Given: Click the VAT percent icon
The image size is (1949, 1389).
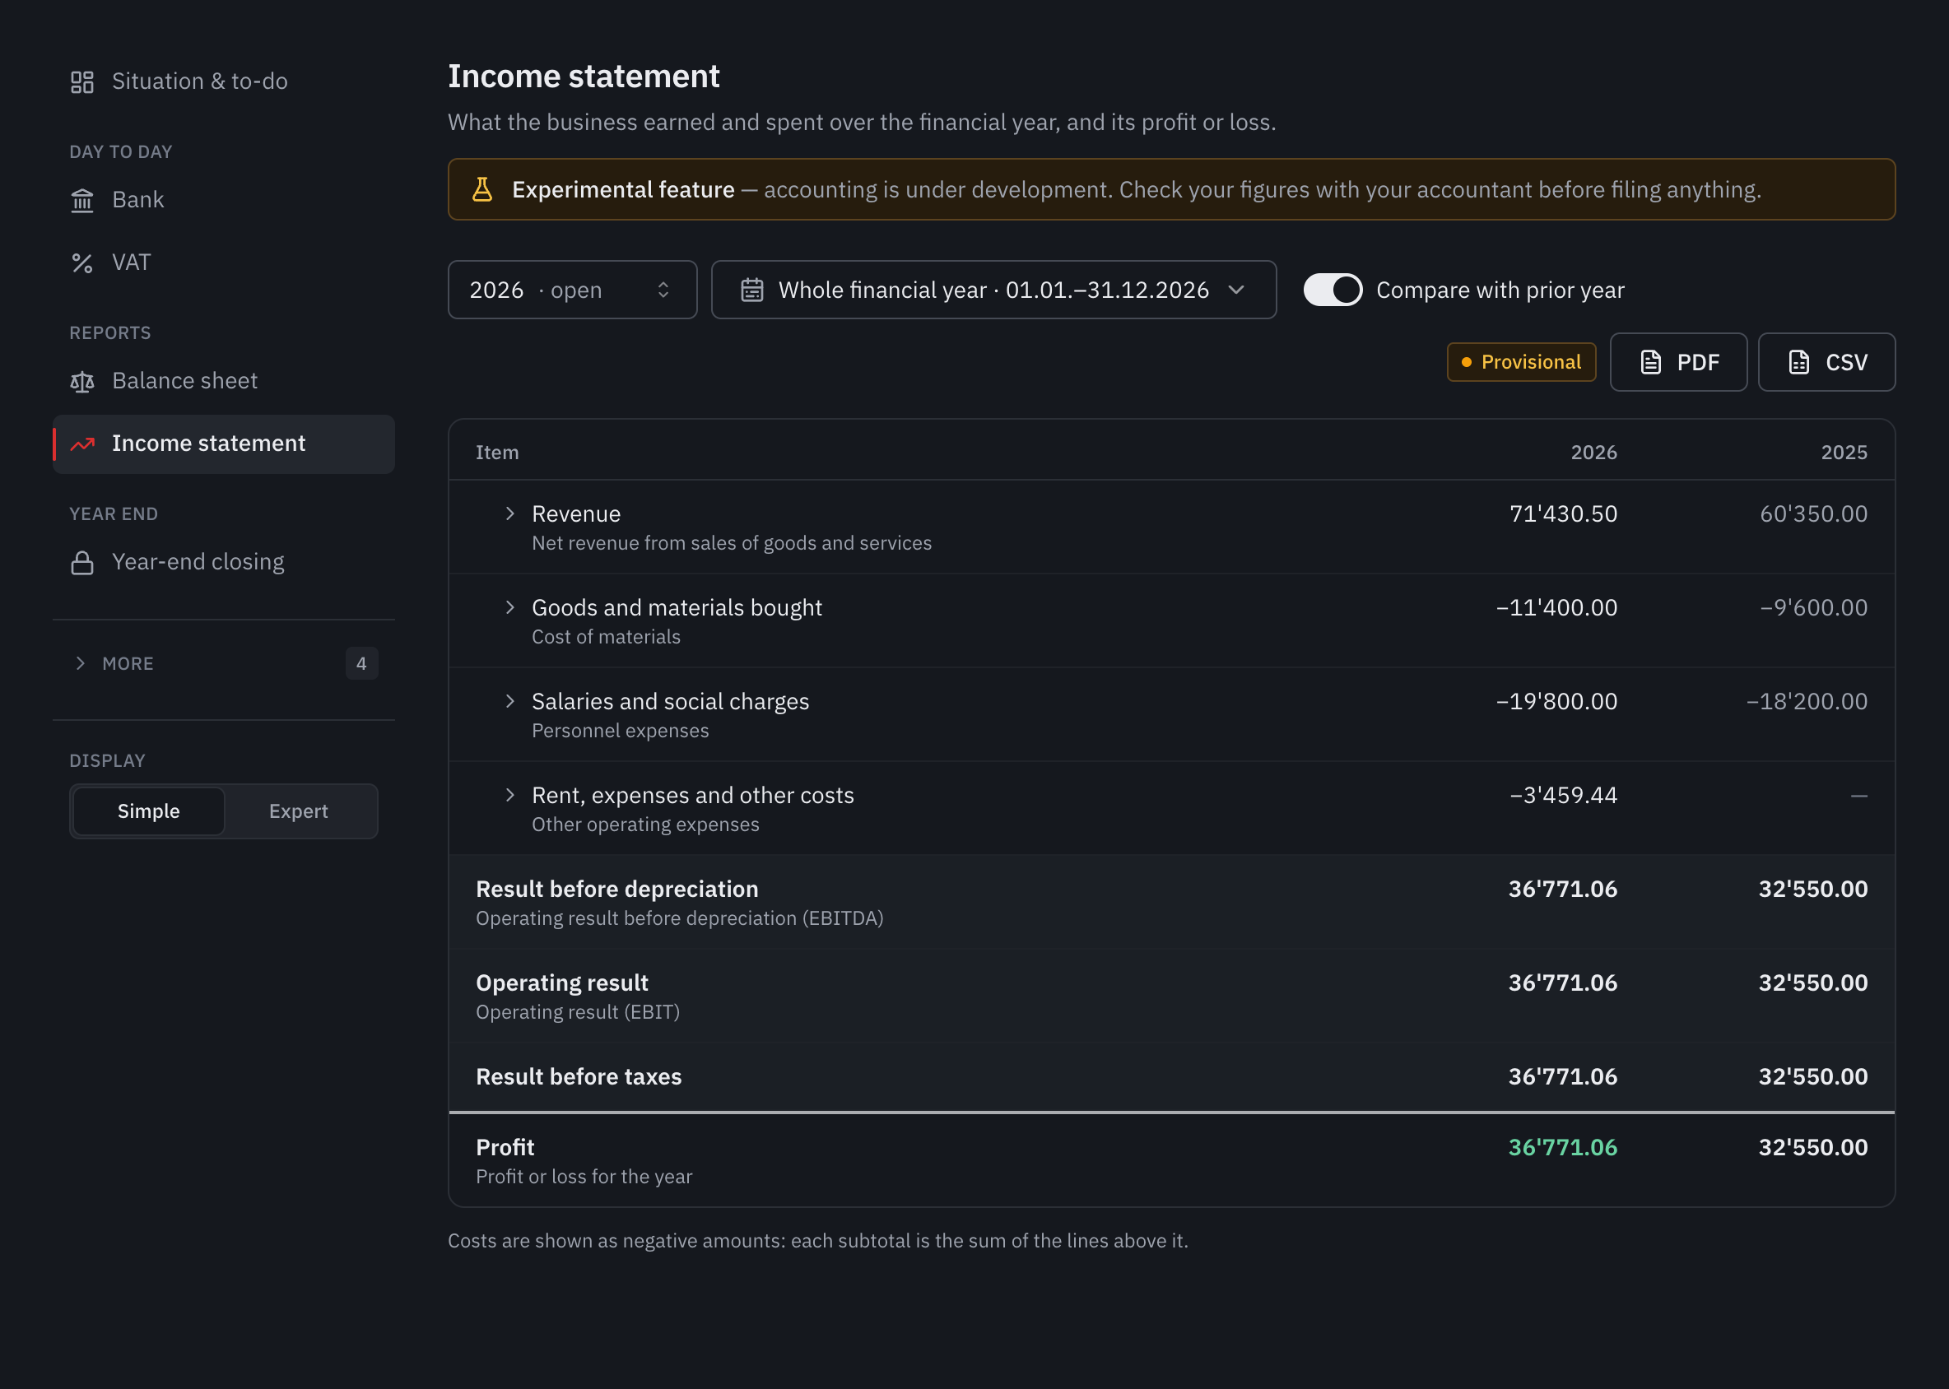Looking at the screenshot, I should (82, 262).
